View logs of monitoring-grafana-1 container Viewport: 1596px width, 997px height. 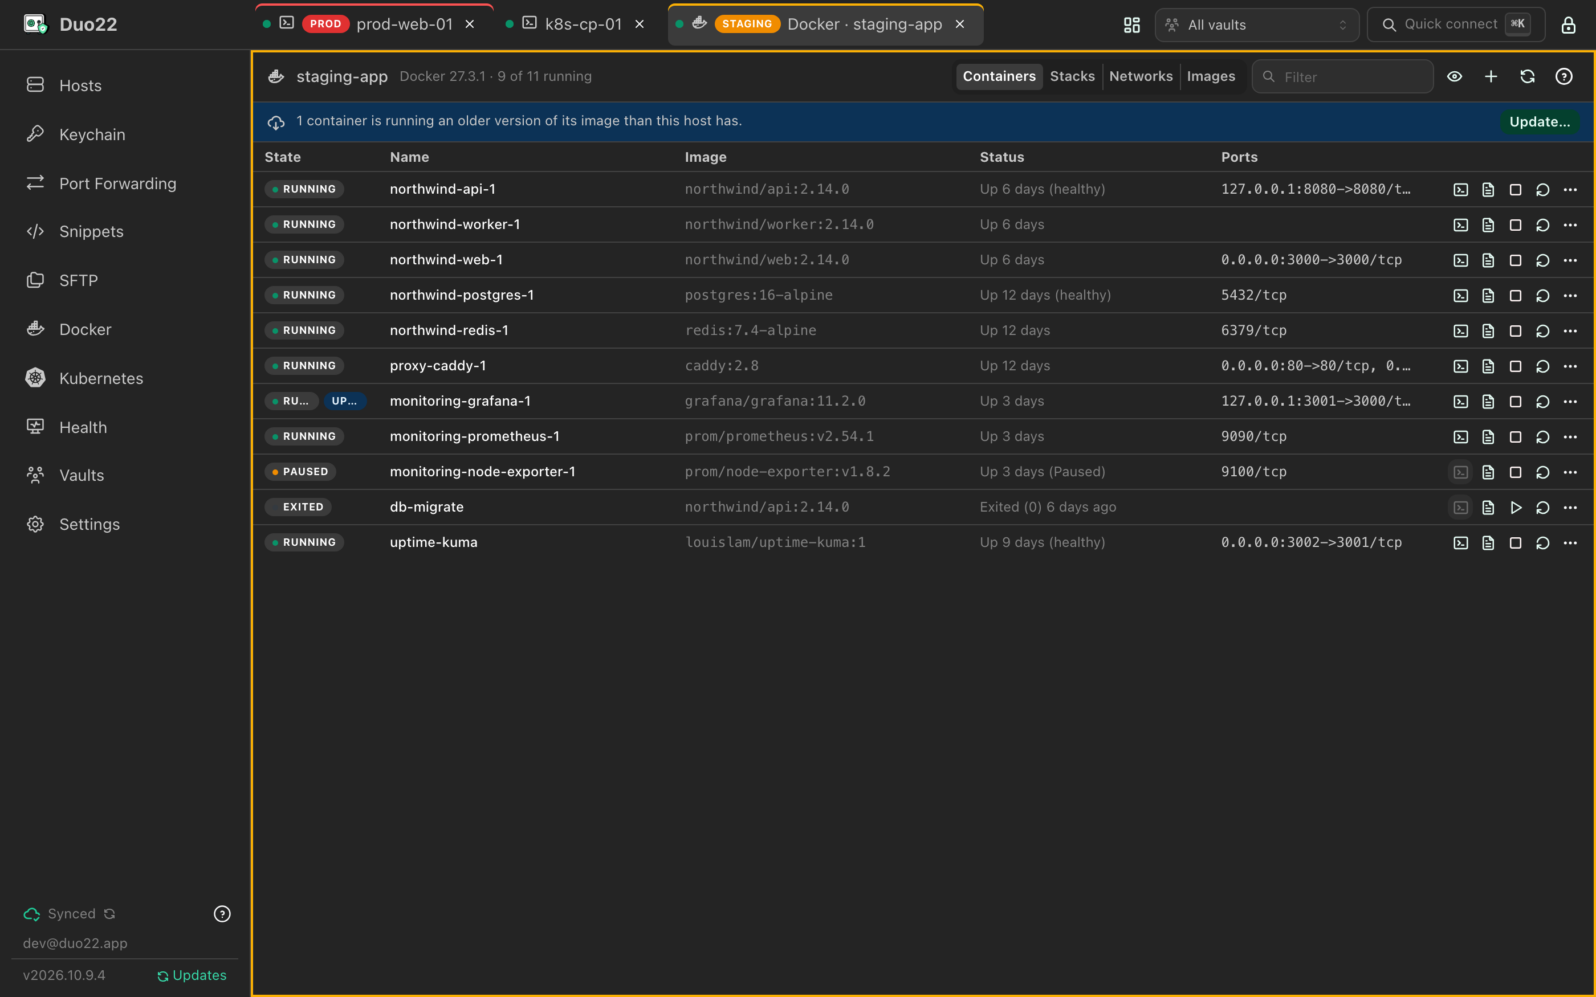tap(1488, 402)
